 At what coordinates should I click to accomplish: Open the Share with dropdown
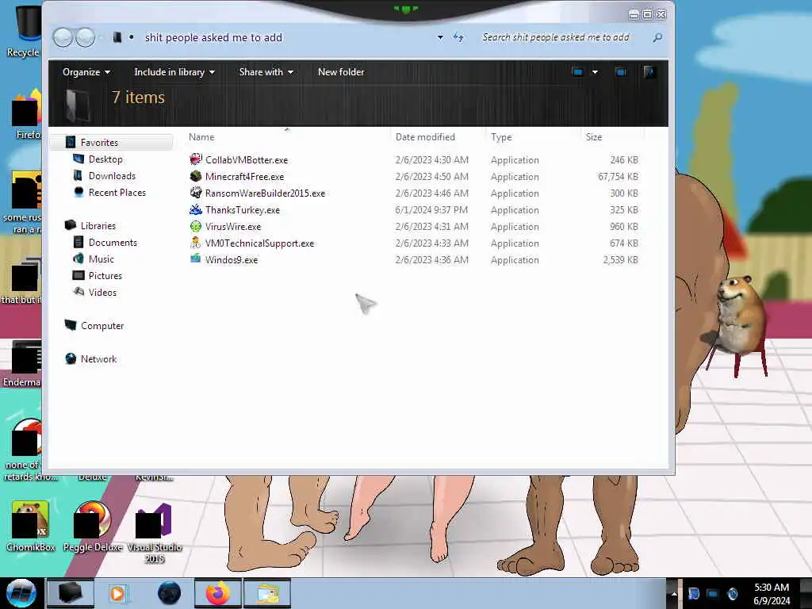point(266,72)
